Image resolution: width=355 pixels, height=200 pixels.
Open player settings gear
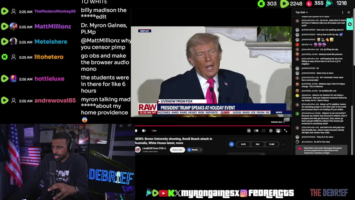coord(271,131)
